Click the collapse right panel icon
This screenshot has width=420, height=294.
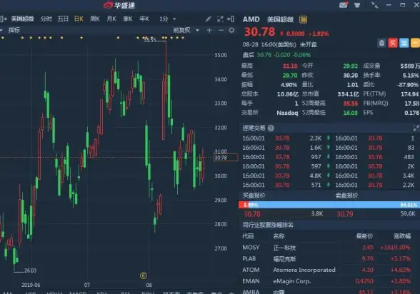pos(231,19)
